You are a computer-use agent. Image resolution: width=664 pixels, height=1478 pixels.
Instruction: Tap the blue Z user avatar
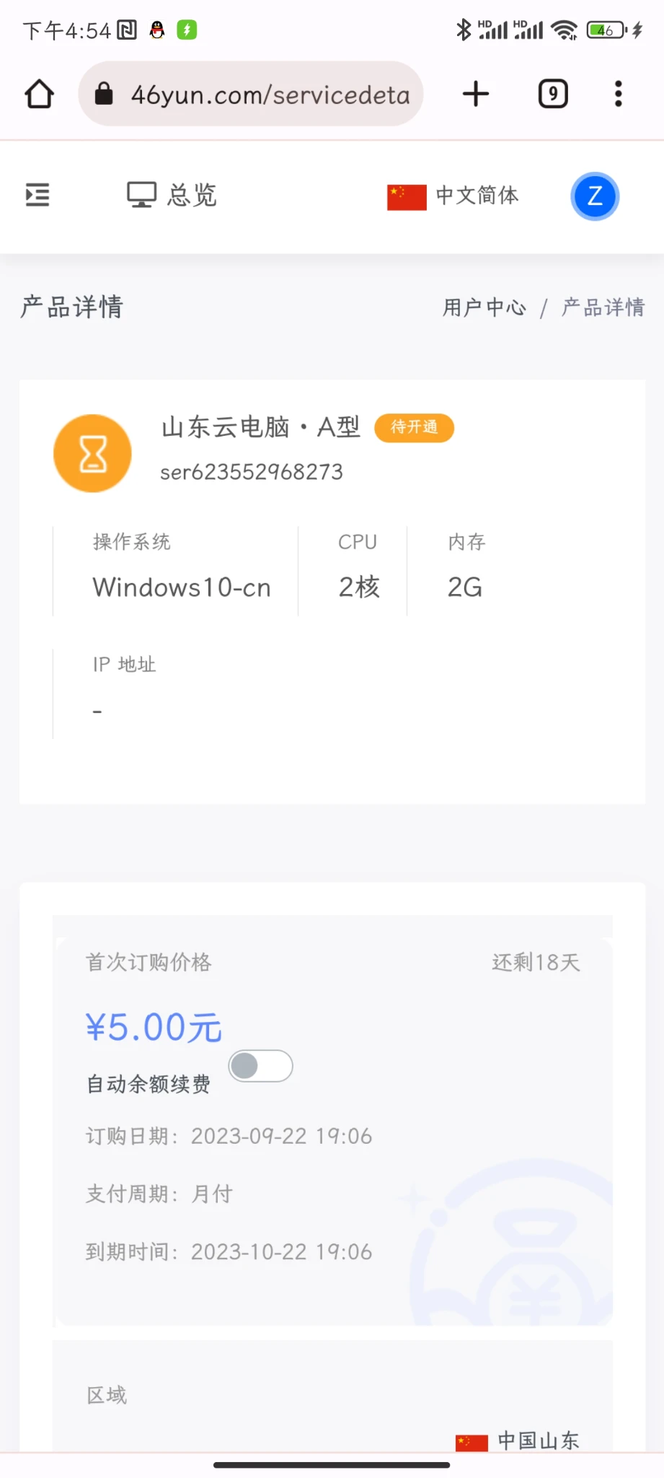point(595,196)
